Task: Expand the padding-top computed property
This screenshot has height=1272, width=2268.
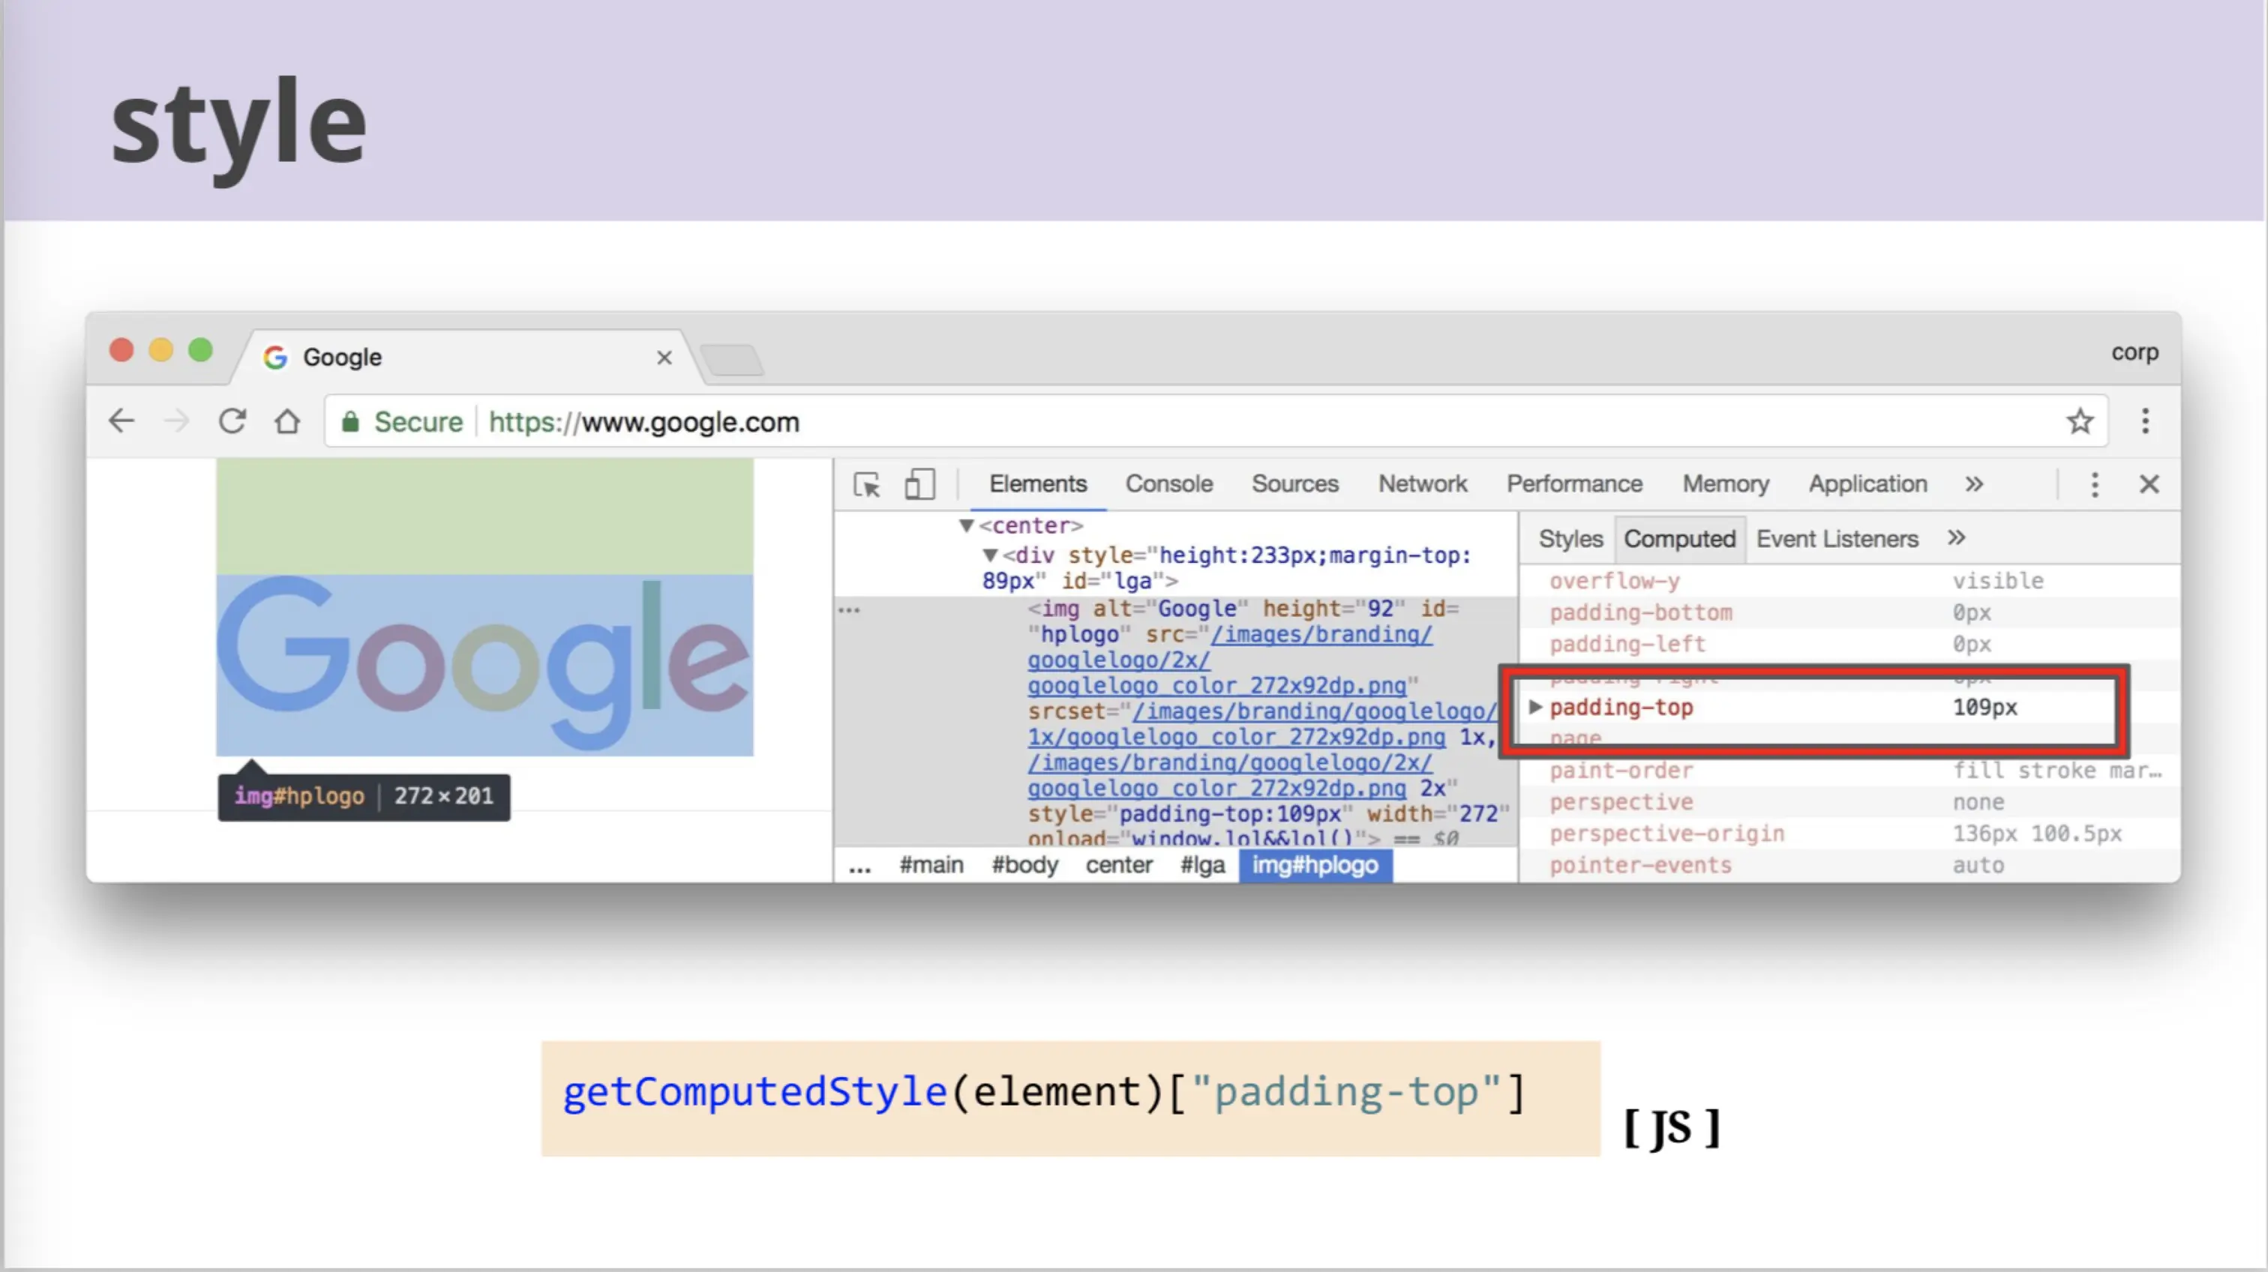Action: tap(1534, 706)
